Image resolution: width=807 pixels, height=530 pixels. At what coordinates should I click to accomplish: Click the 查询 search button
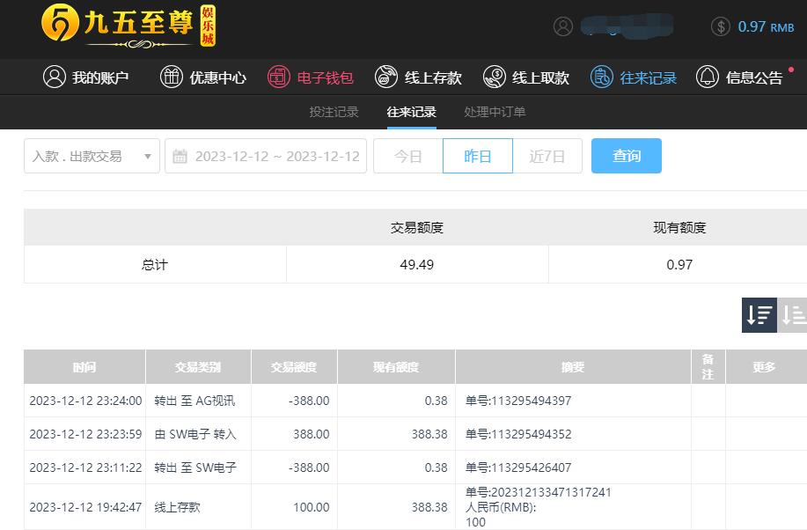[626, 156]
